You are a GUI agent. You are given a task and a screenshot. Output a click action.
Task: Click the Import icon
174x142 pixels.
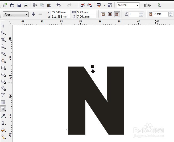coord(83,5)
